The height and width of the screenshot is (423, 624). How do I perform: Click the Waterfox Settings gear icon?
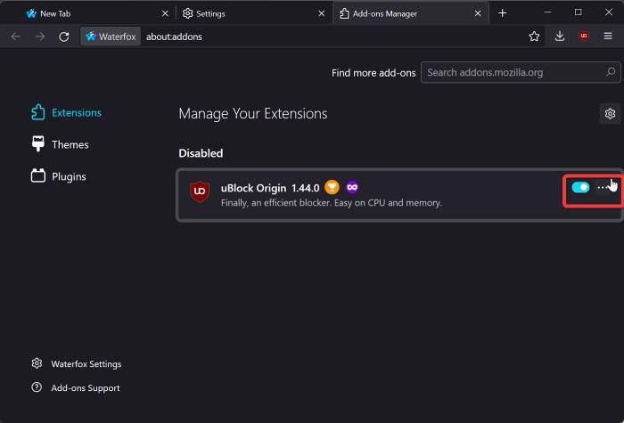[37, 363]
